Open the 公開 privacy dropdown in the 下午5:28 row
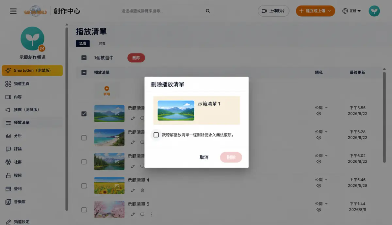This screenshot has width=392, height=225. pos(321,132)
